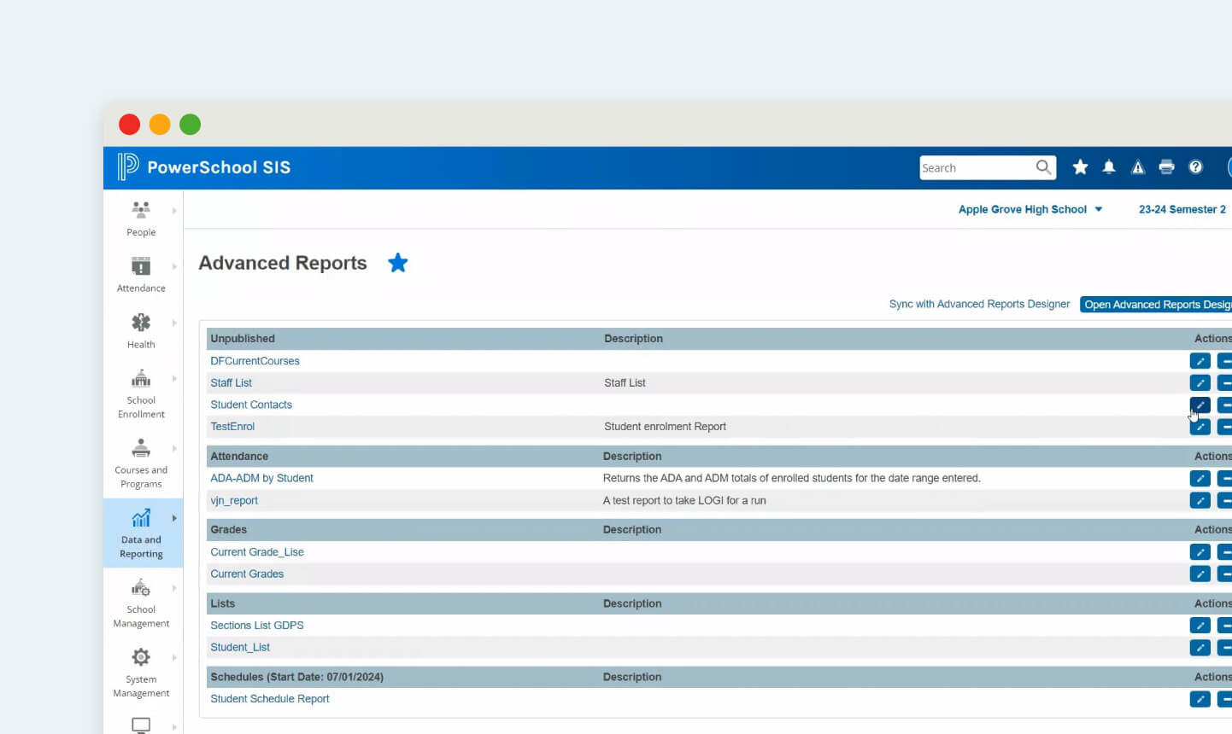Image resolution: width=1232 pixels, height=734 pixels.
Task: Expand the People sidebar menu arrow
Action: tap(174, 211)
